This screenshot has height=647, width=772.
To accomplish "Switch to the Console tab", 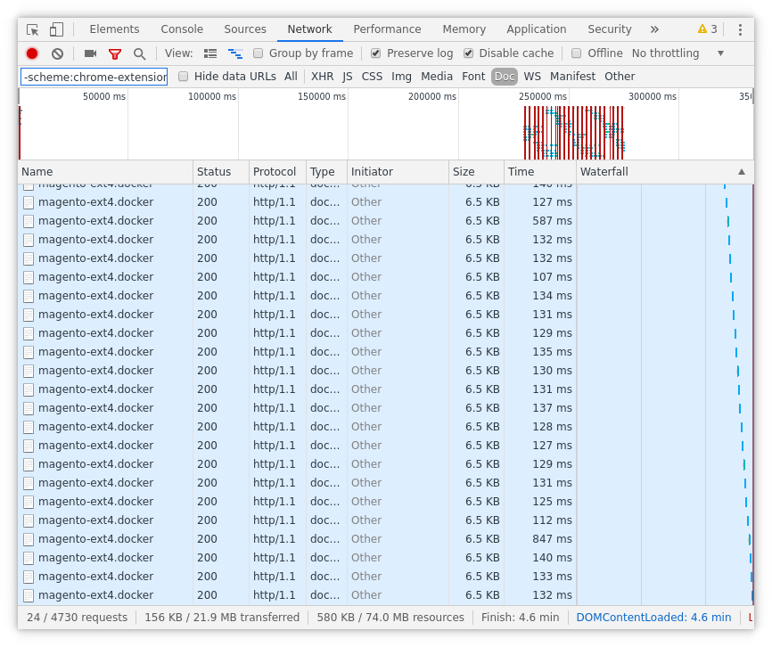I will click(x=182, y=29).
